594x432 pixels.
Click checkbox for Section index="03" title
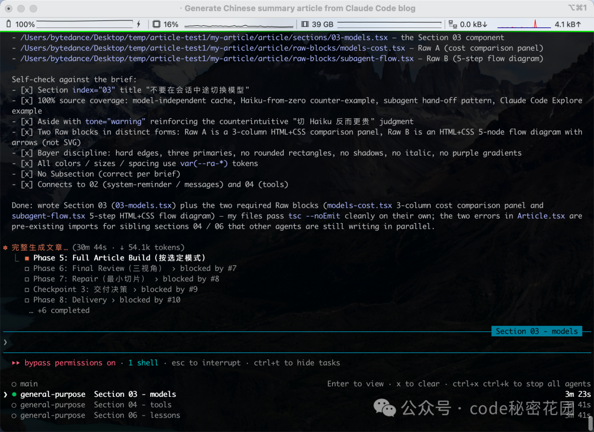[26, 90]
